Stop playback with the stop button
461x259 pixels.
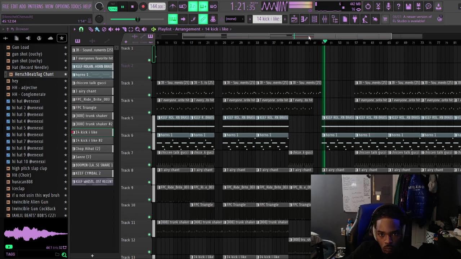(133, 6)
